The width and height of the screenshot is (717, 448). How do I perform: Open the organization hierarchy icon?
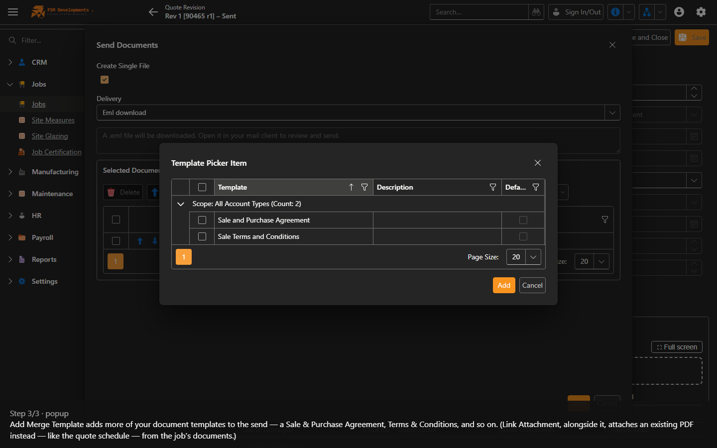[647, 12]
